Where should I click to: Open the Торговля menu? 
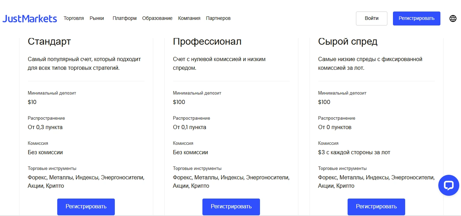(x=74, y=18)
